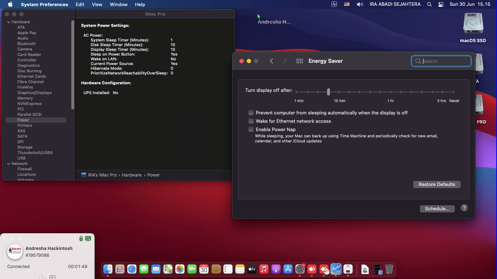Click the IRA ABADI SEJAHTERA user menu

(395, 4)
